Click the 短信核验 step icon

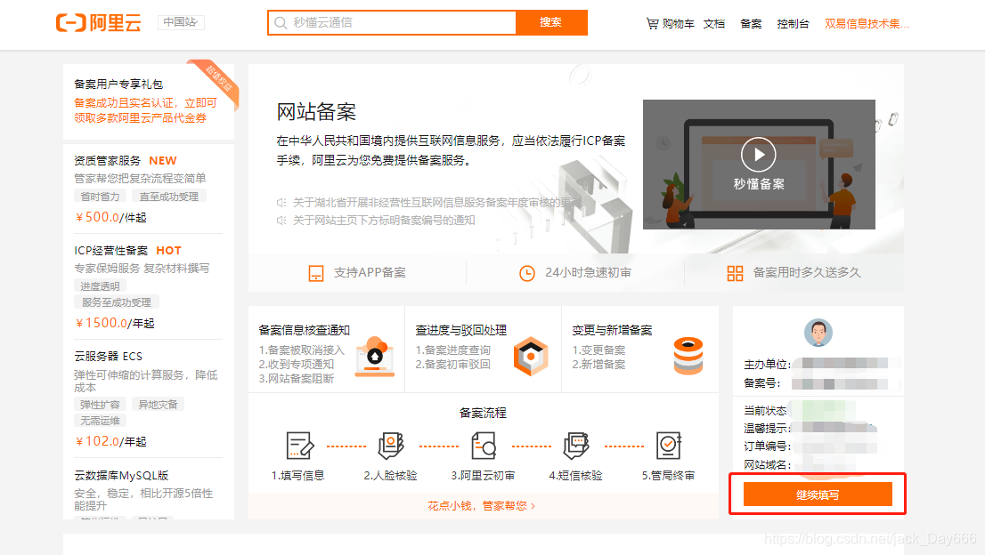(576, 446)
